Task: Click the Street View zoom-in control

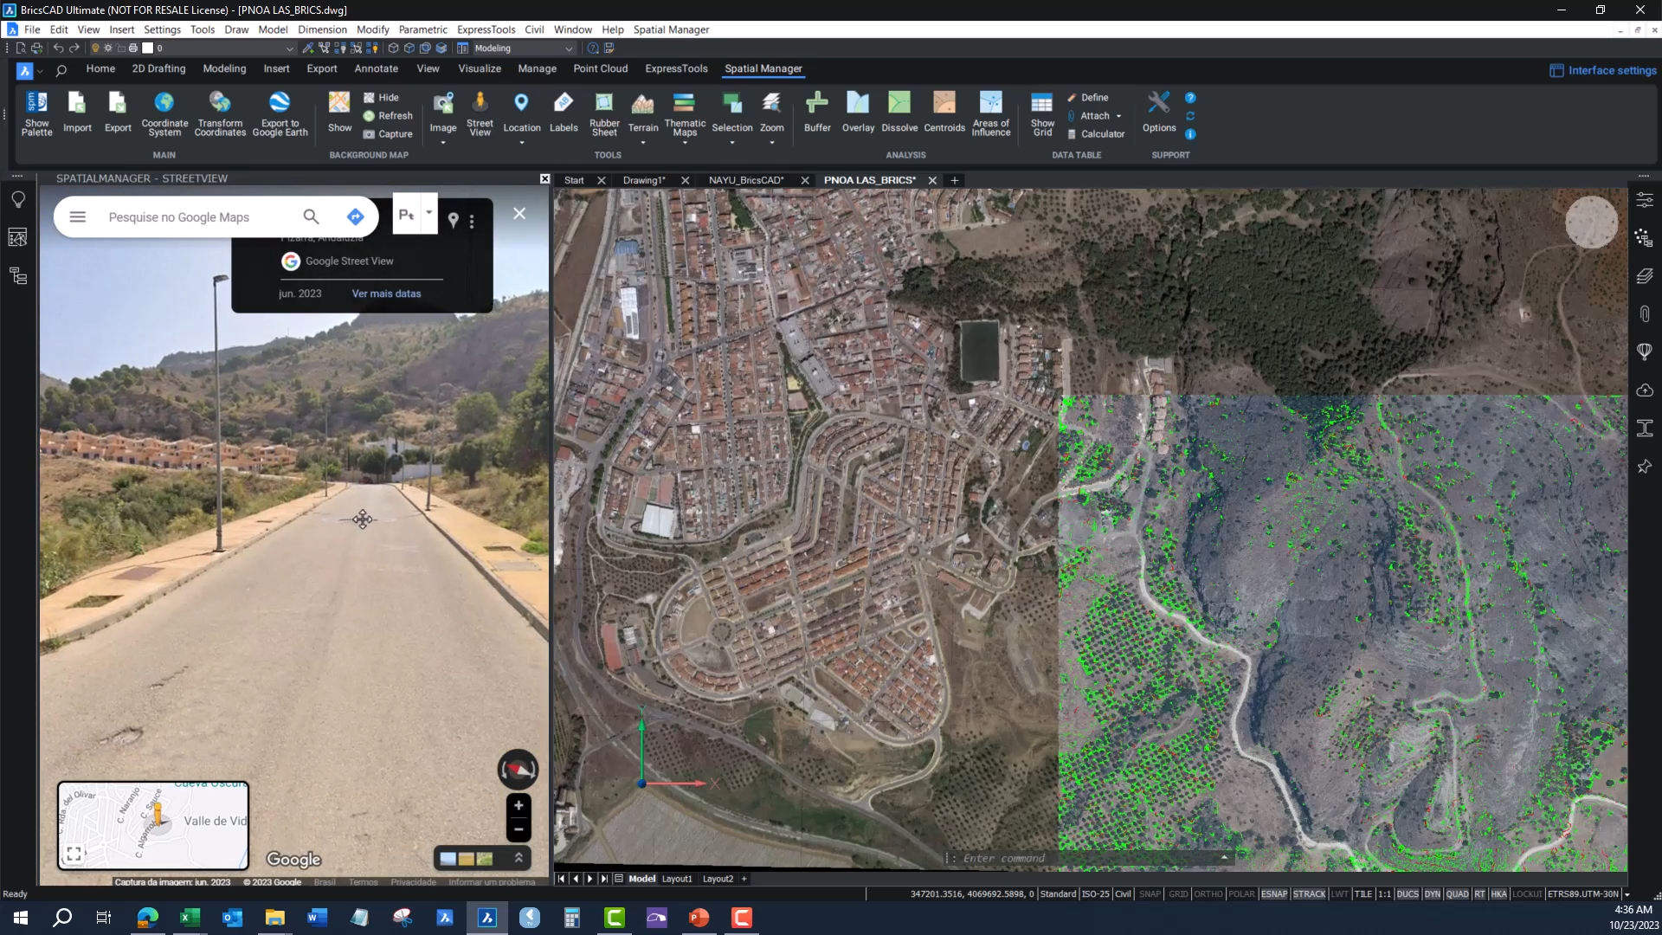Action: pos(518,805)
